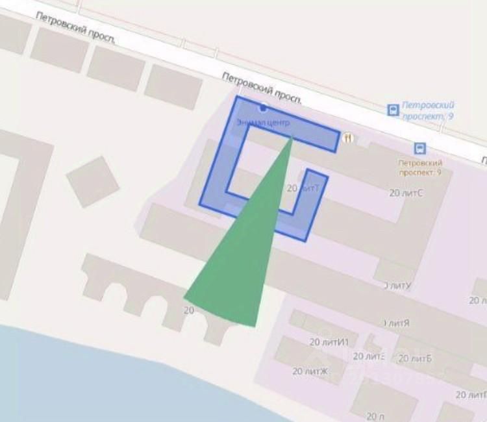The height and width of the screenshot is (422, 487).
Task: Click the blue pin dot on the highlighted building
Action: (263, 108)
